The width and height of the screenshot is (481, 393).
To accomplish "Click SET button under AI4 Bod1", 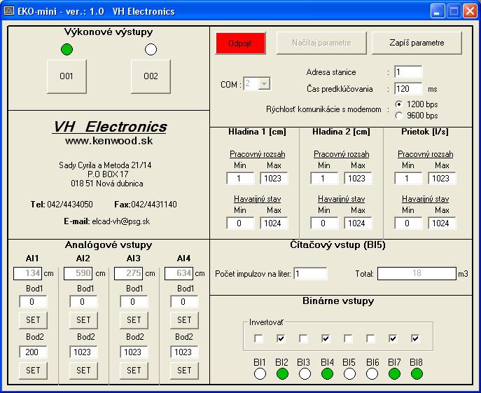I will (x=184, y=320).
